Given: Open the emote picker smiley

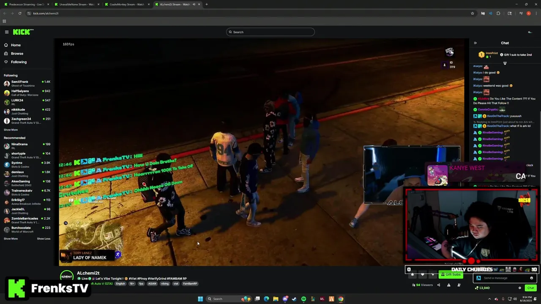Looking at the screenshot, I should (531, 278).
